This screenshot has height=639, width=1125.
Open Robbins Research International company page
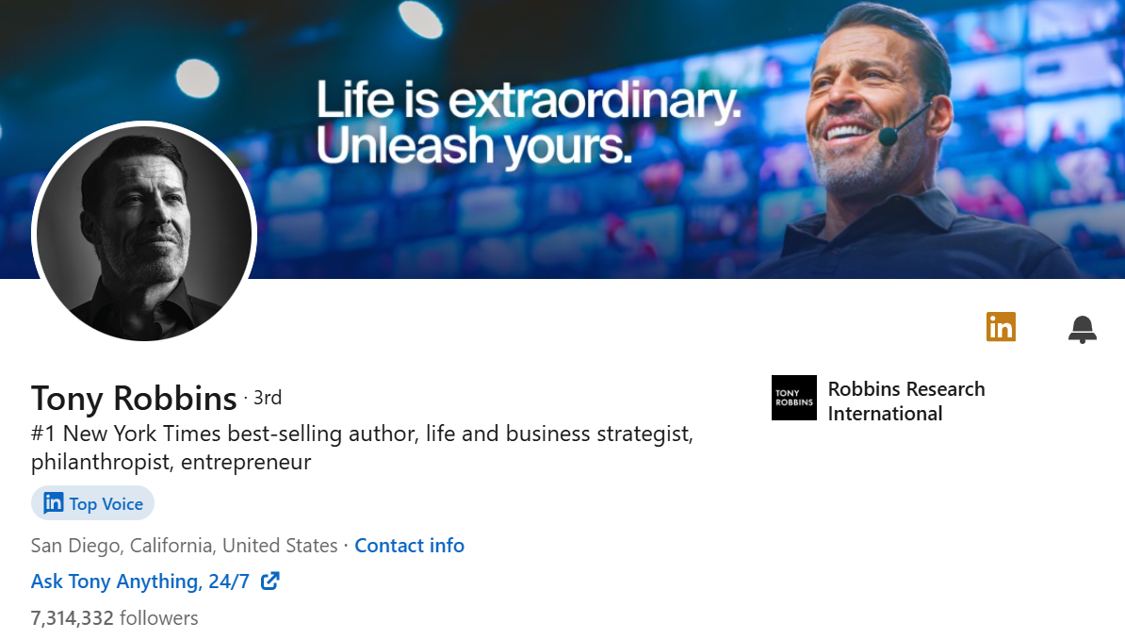click(905, 401)
